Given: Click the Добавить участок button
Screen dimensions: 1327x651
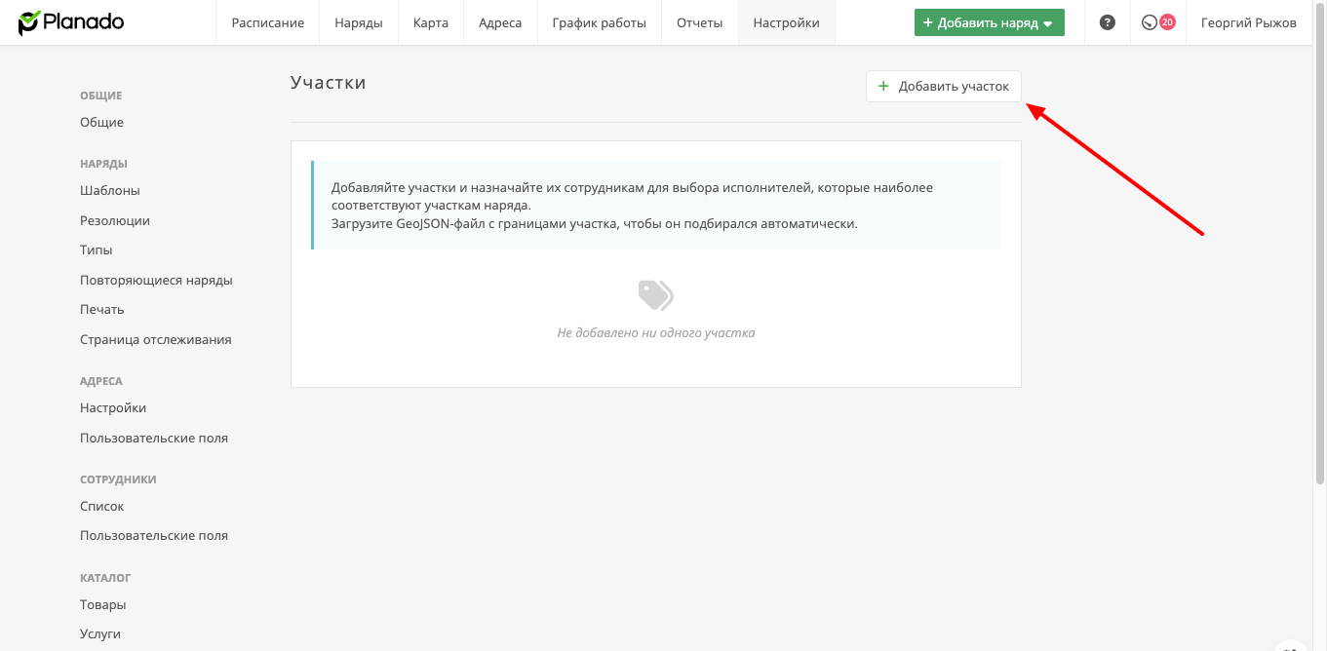Looking at the screenshot, I should [944, 86].
